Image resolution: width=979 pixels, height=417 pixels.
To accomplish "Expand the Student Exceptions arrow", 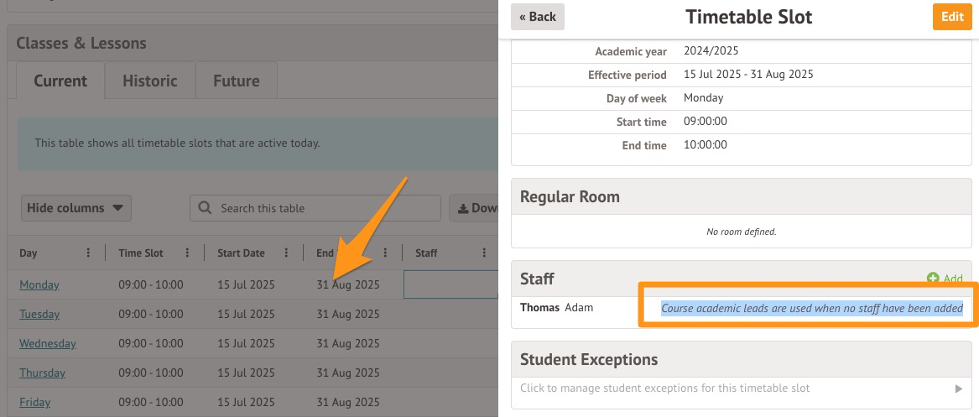I will click(x=959, y=388).
